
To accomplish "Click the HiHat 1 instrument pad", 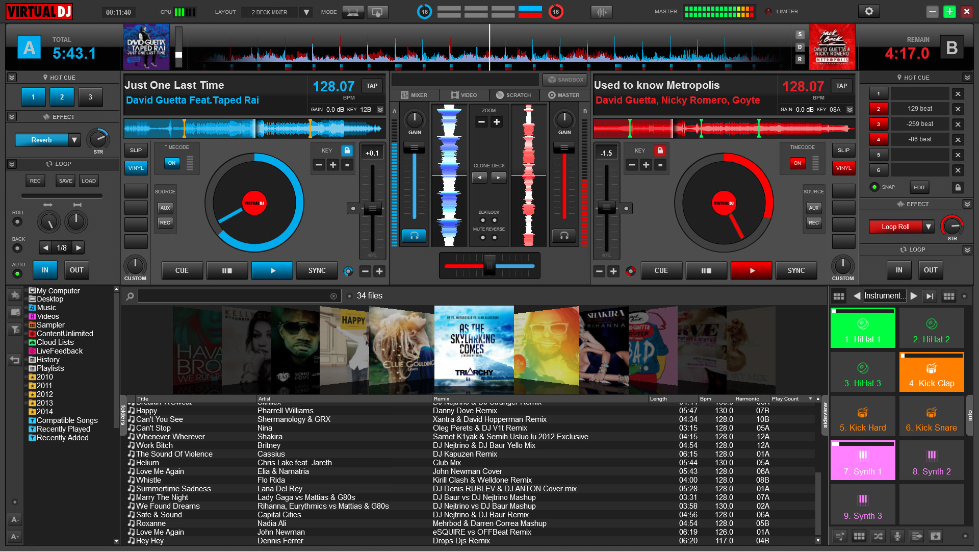I will 863,330.
